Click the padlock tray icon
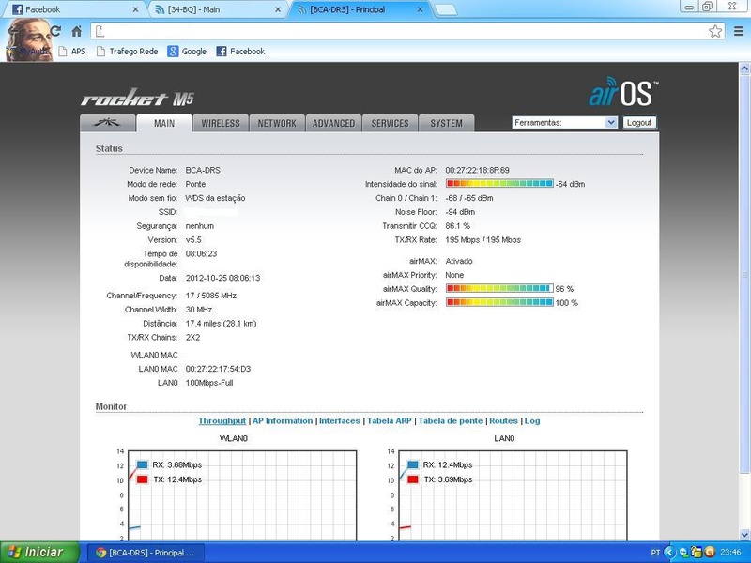 coord(697,553)
